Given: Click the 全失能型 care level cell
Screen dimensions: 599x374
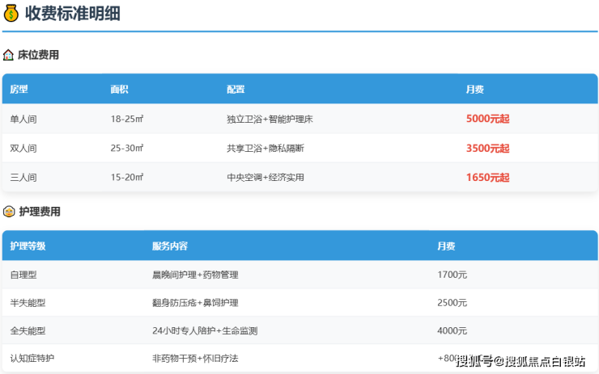Looking at the screenshot, I should [x=28, y=330].
